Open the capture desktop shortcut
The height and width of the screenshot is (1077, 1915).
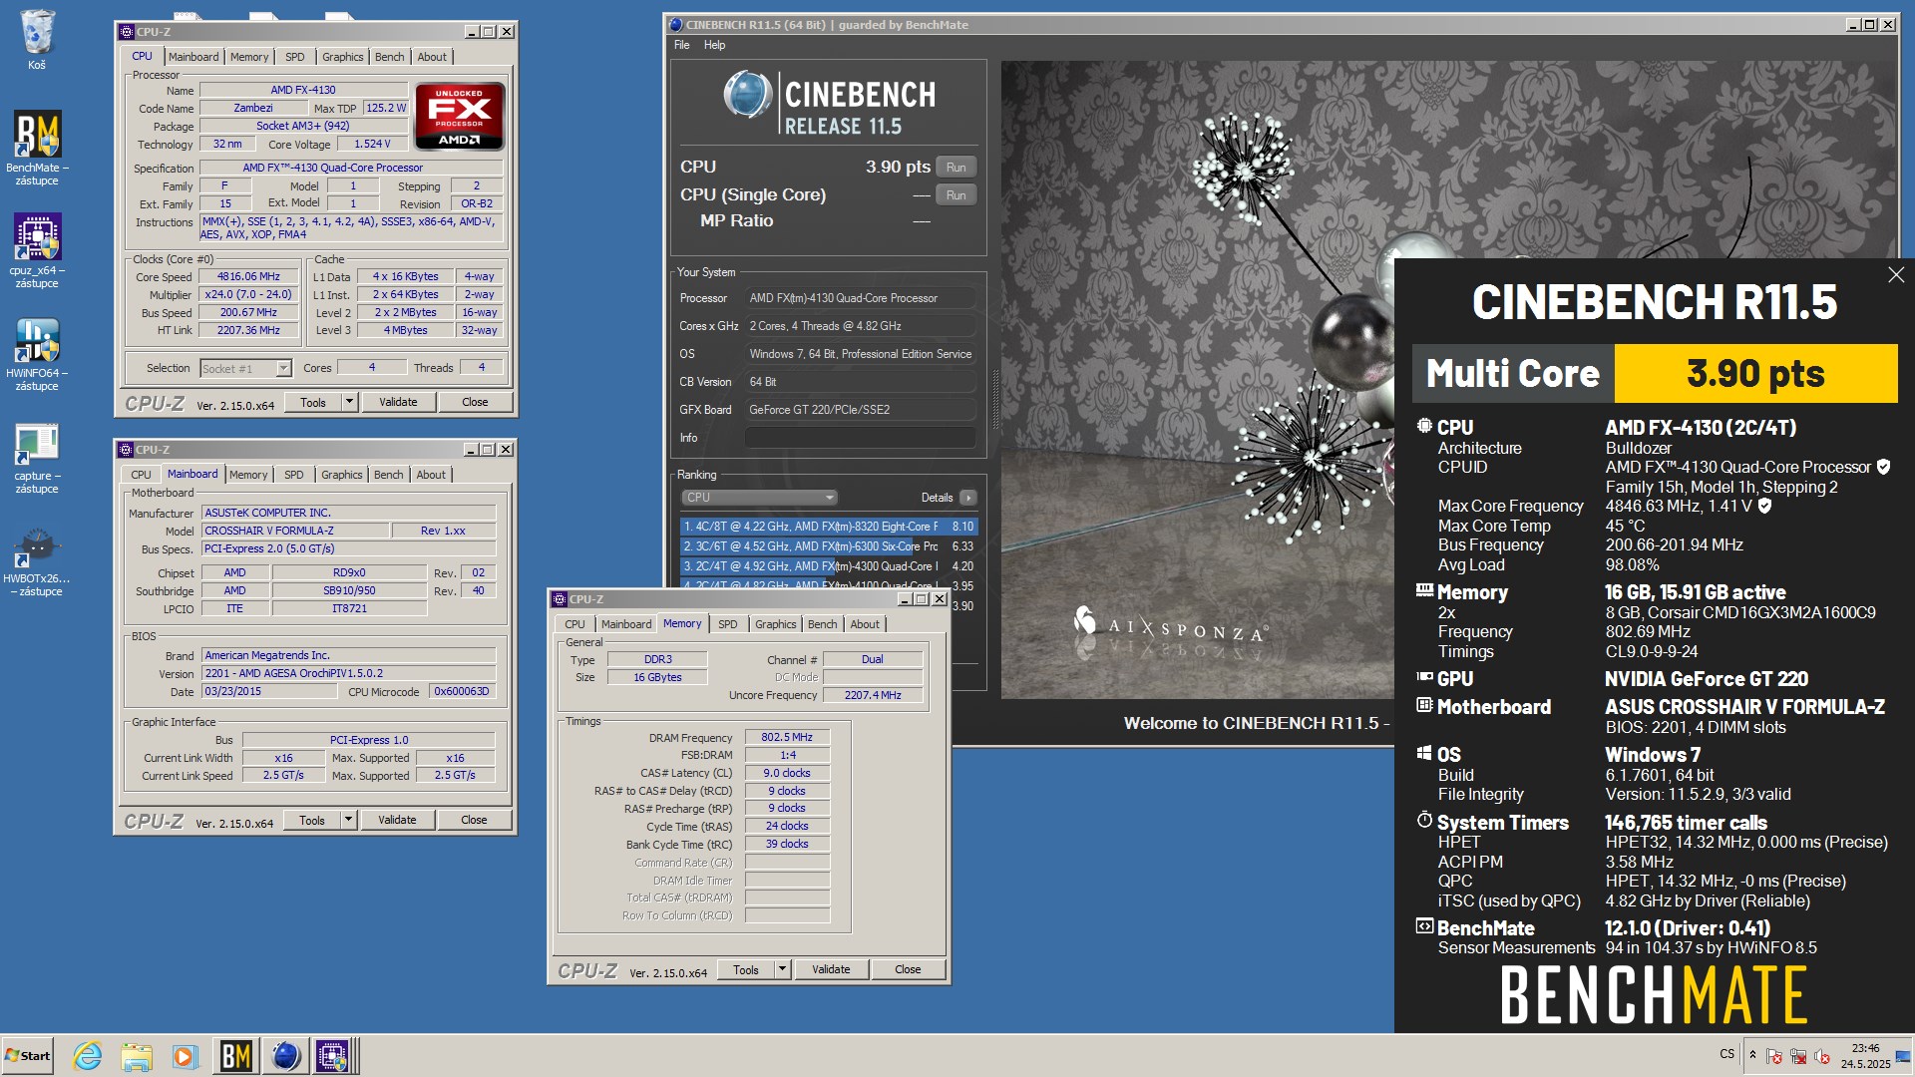pos(37,458)
